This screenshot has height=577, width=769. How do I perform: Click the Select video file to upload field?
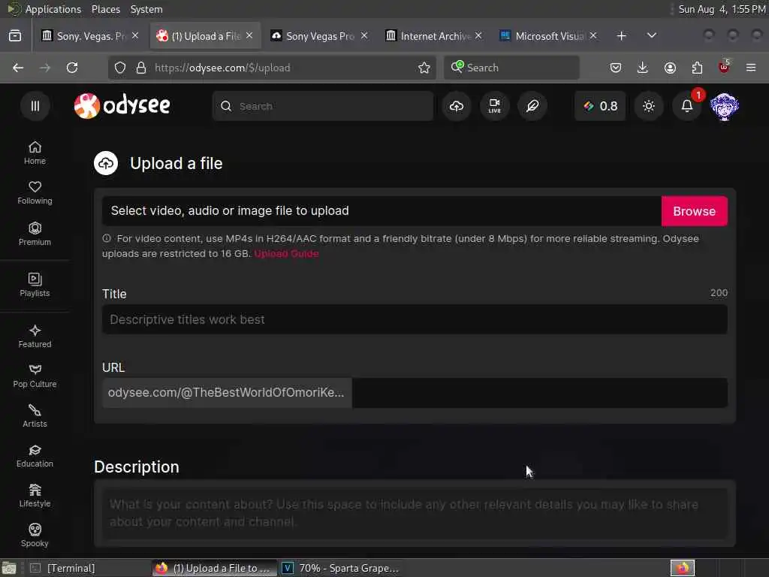coord(381,211)
